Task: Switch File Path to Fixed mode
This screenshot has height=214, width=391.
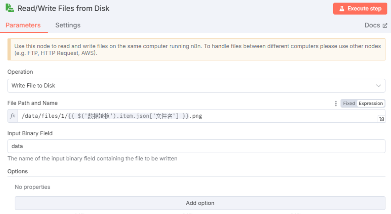Action: click(x=349, y=103)
